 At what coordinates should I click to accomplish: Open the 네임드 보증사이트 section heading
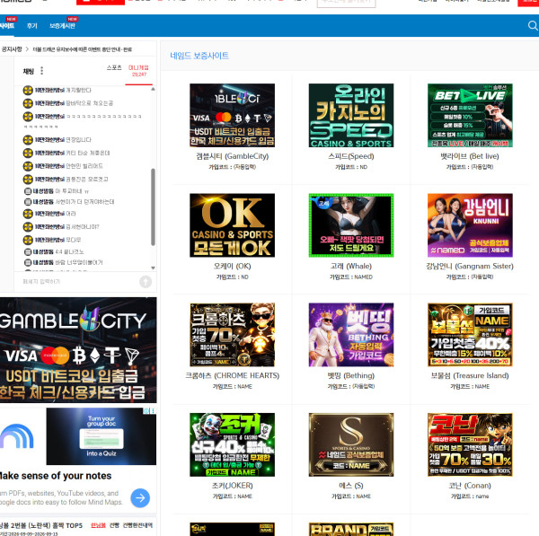tap(199, 56)
